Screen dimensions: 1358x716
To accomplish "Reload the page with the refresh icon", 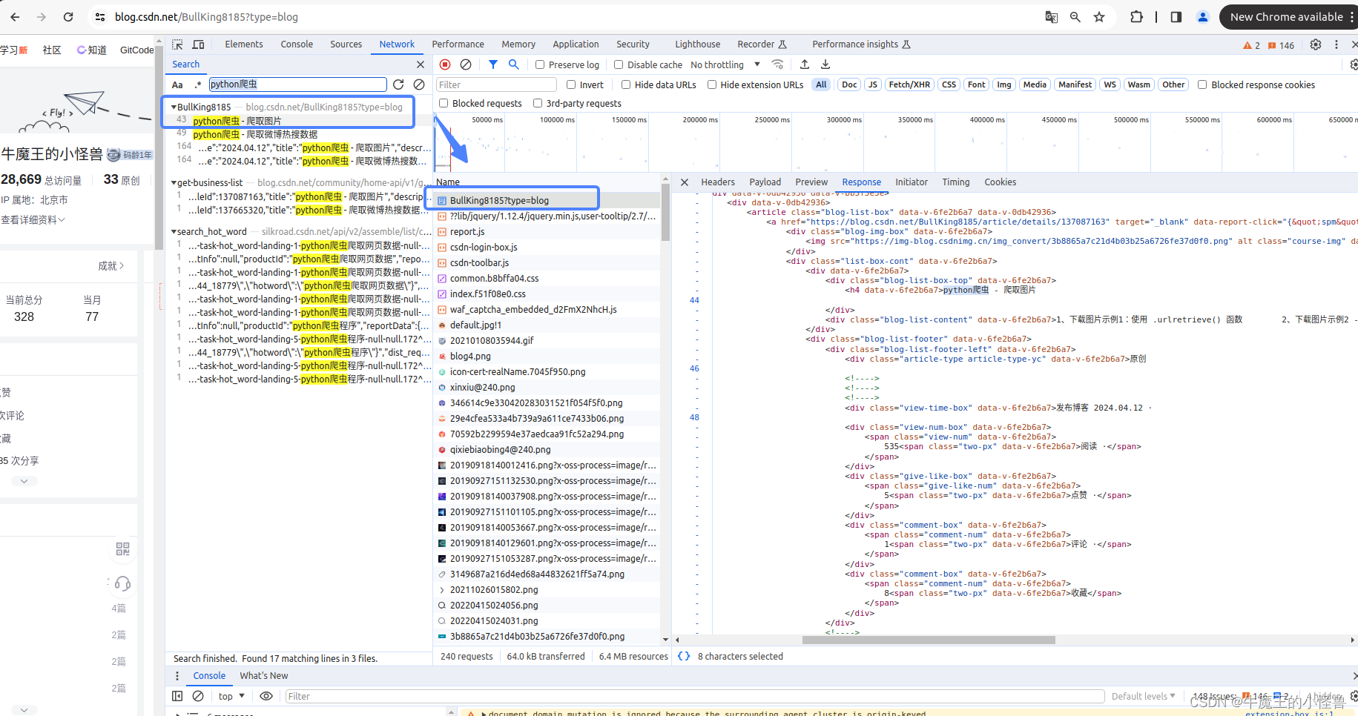I will (68, 16).
